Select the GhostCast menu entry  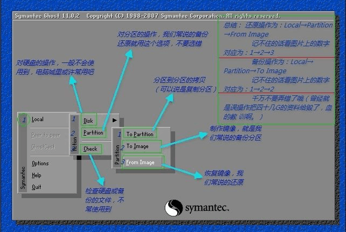coord(43,147)
